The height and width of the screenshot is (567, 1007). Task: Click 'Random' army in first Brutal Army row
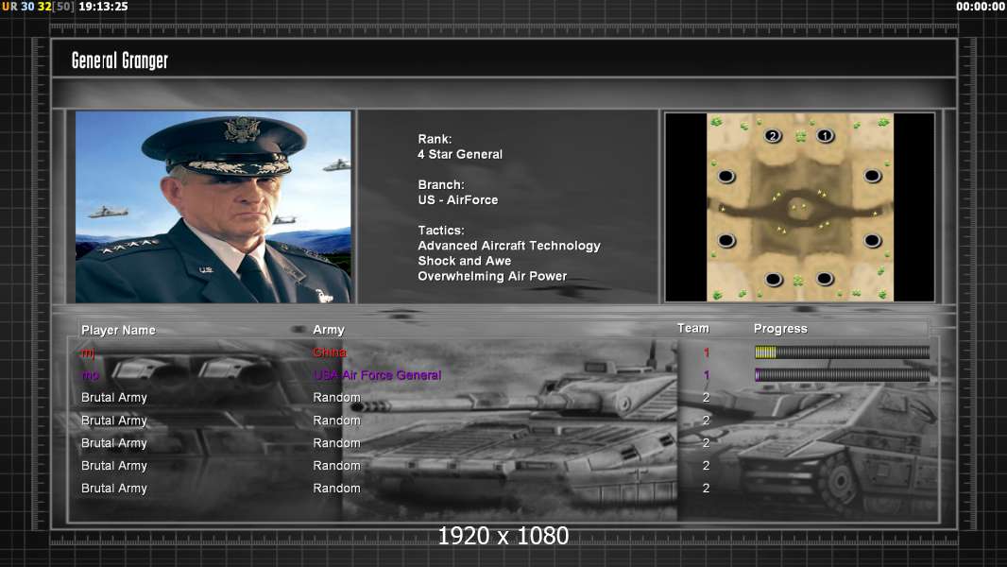[336, 398]
